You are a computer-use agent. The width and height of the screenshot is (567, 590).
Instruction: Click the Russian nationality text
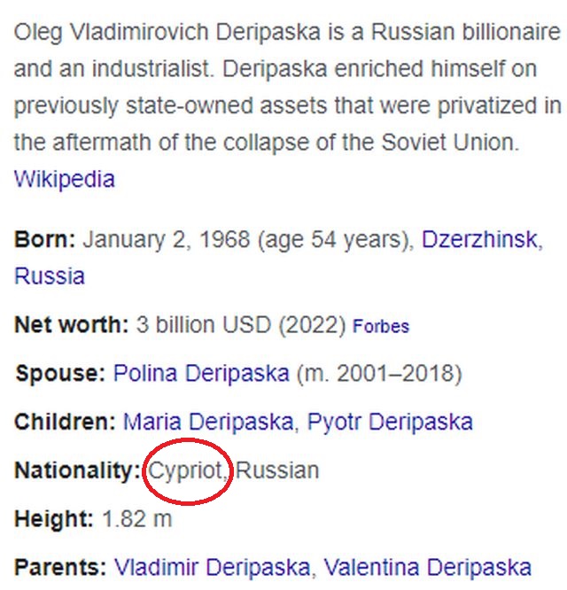pos(277,470)
